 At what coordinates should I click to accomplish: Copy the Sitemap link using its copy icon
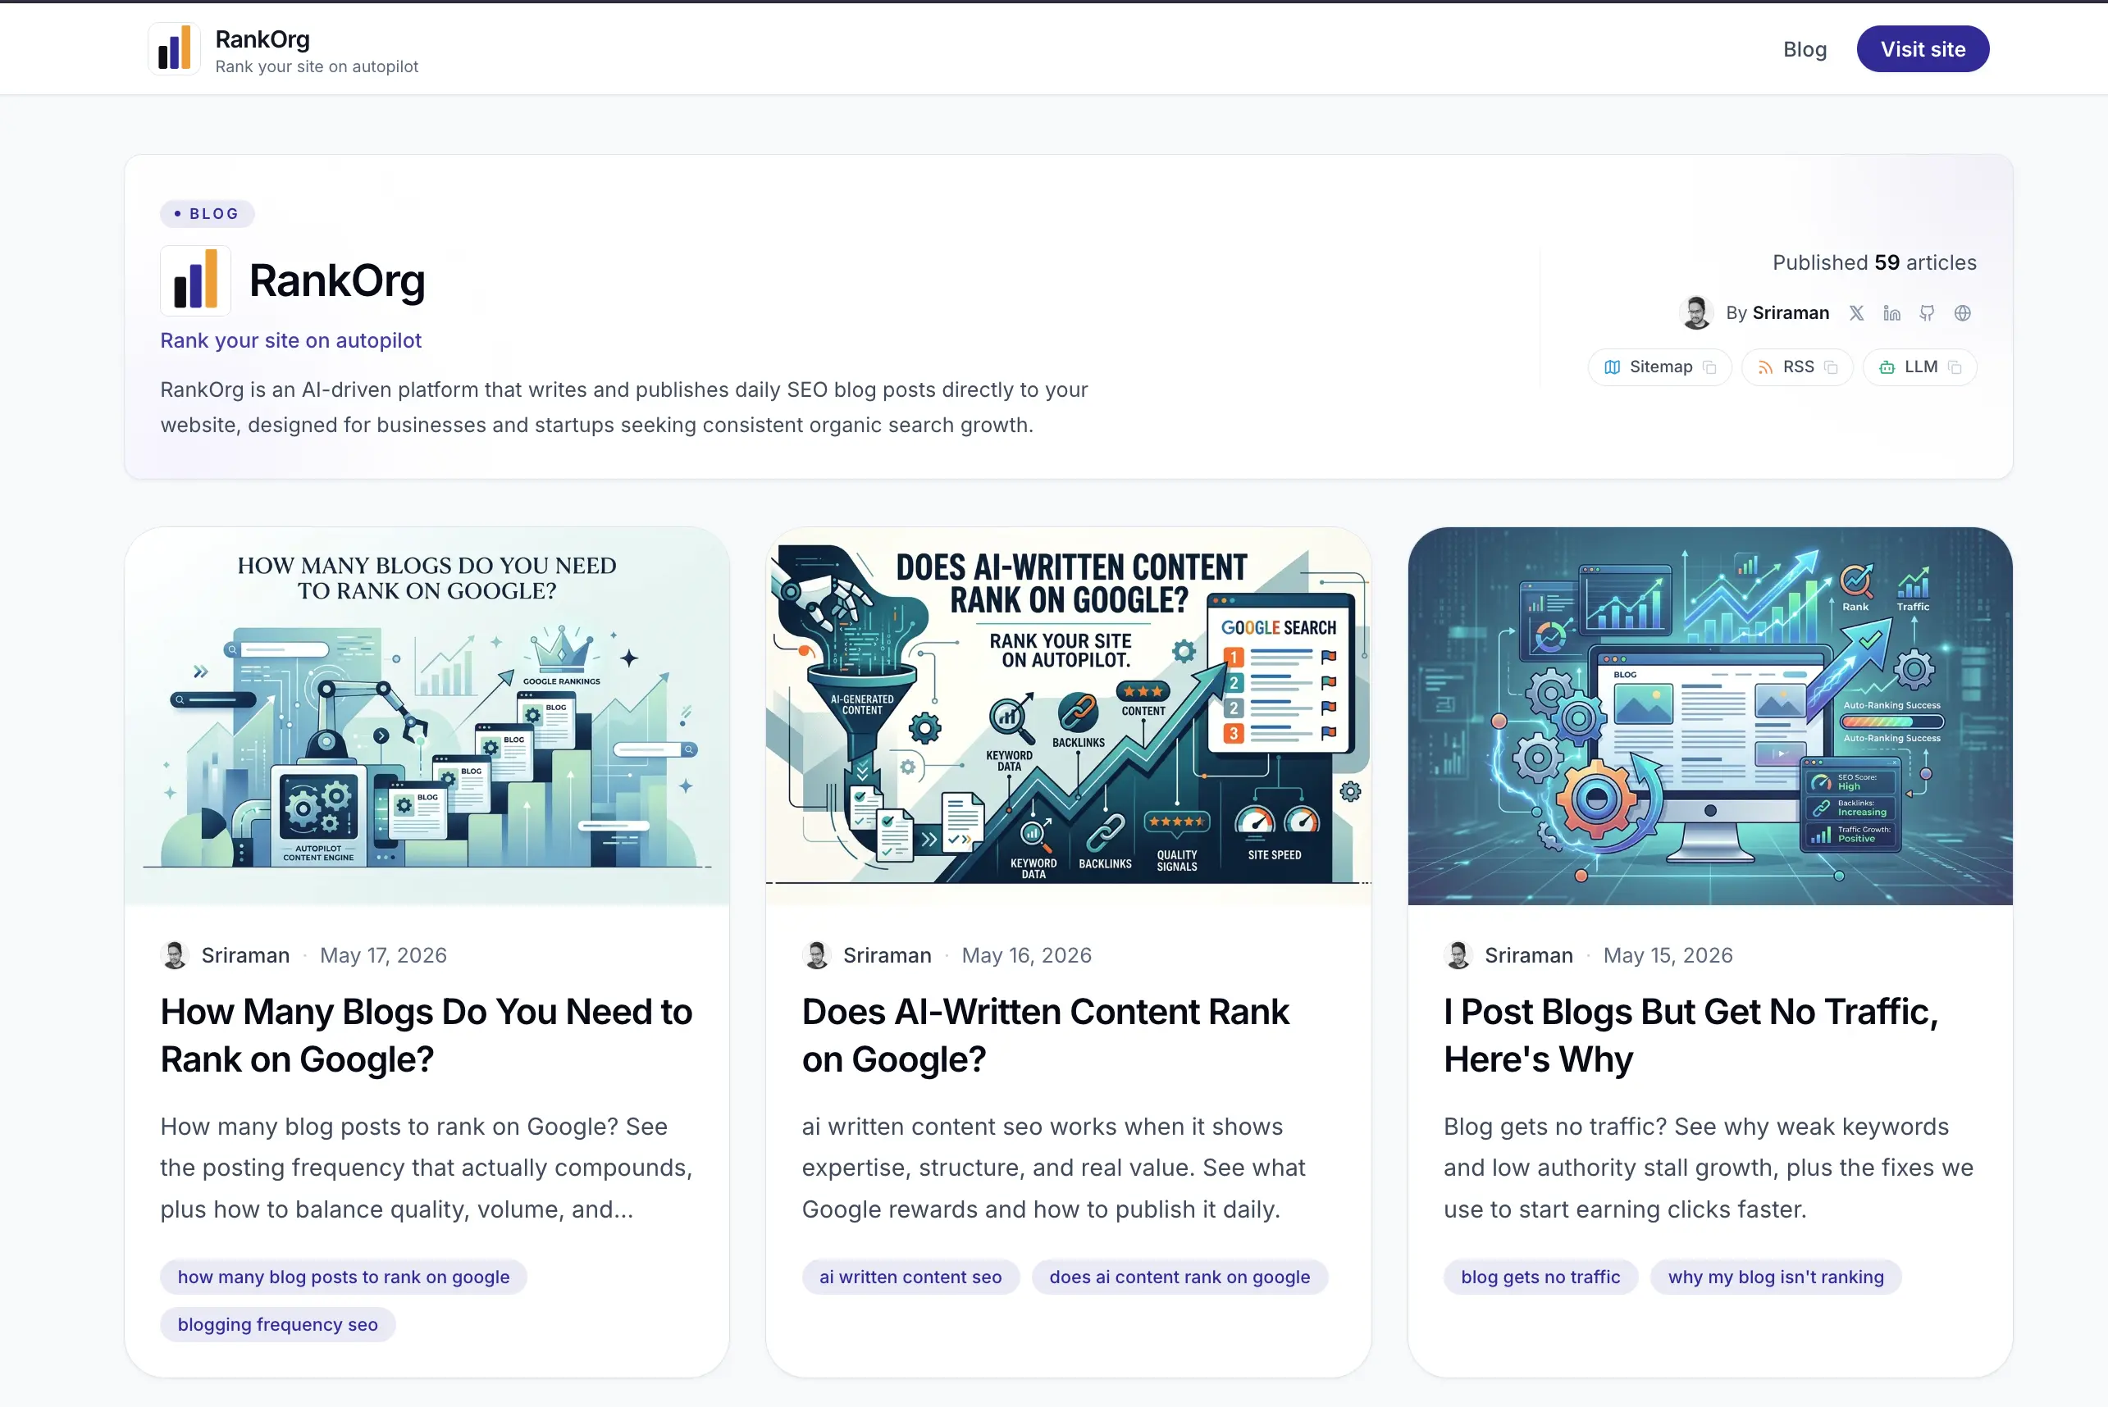(1709, 368)
